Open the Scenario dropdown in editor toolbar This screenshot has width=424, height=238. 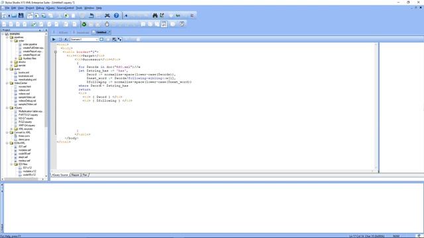tap(84, 40)
